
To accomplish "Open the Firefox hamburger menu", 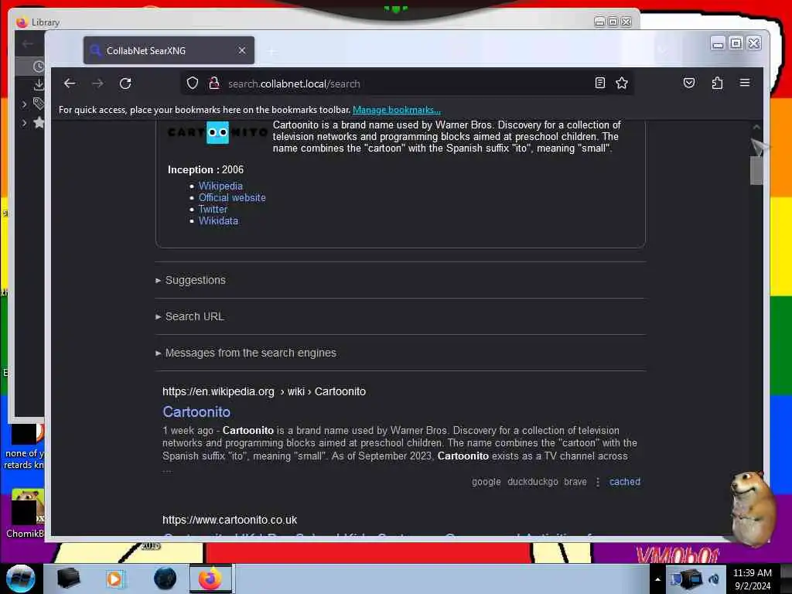I will [x=745, y=82].
